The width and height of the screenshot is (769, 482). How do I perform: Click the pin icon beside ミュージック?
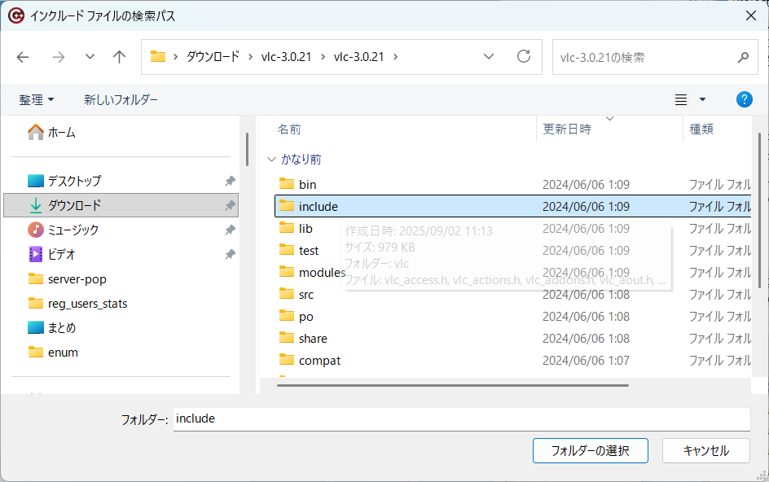coord(230,230)
